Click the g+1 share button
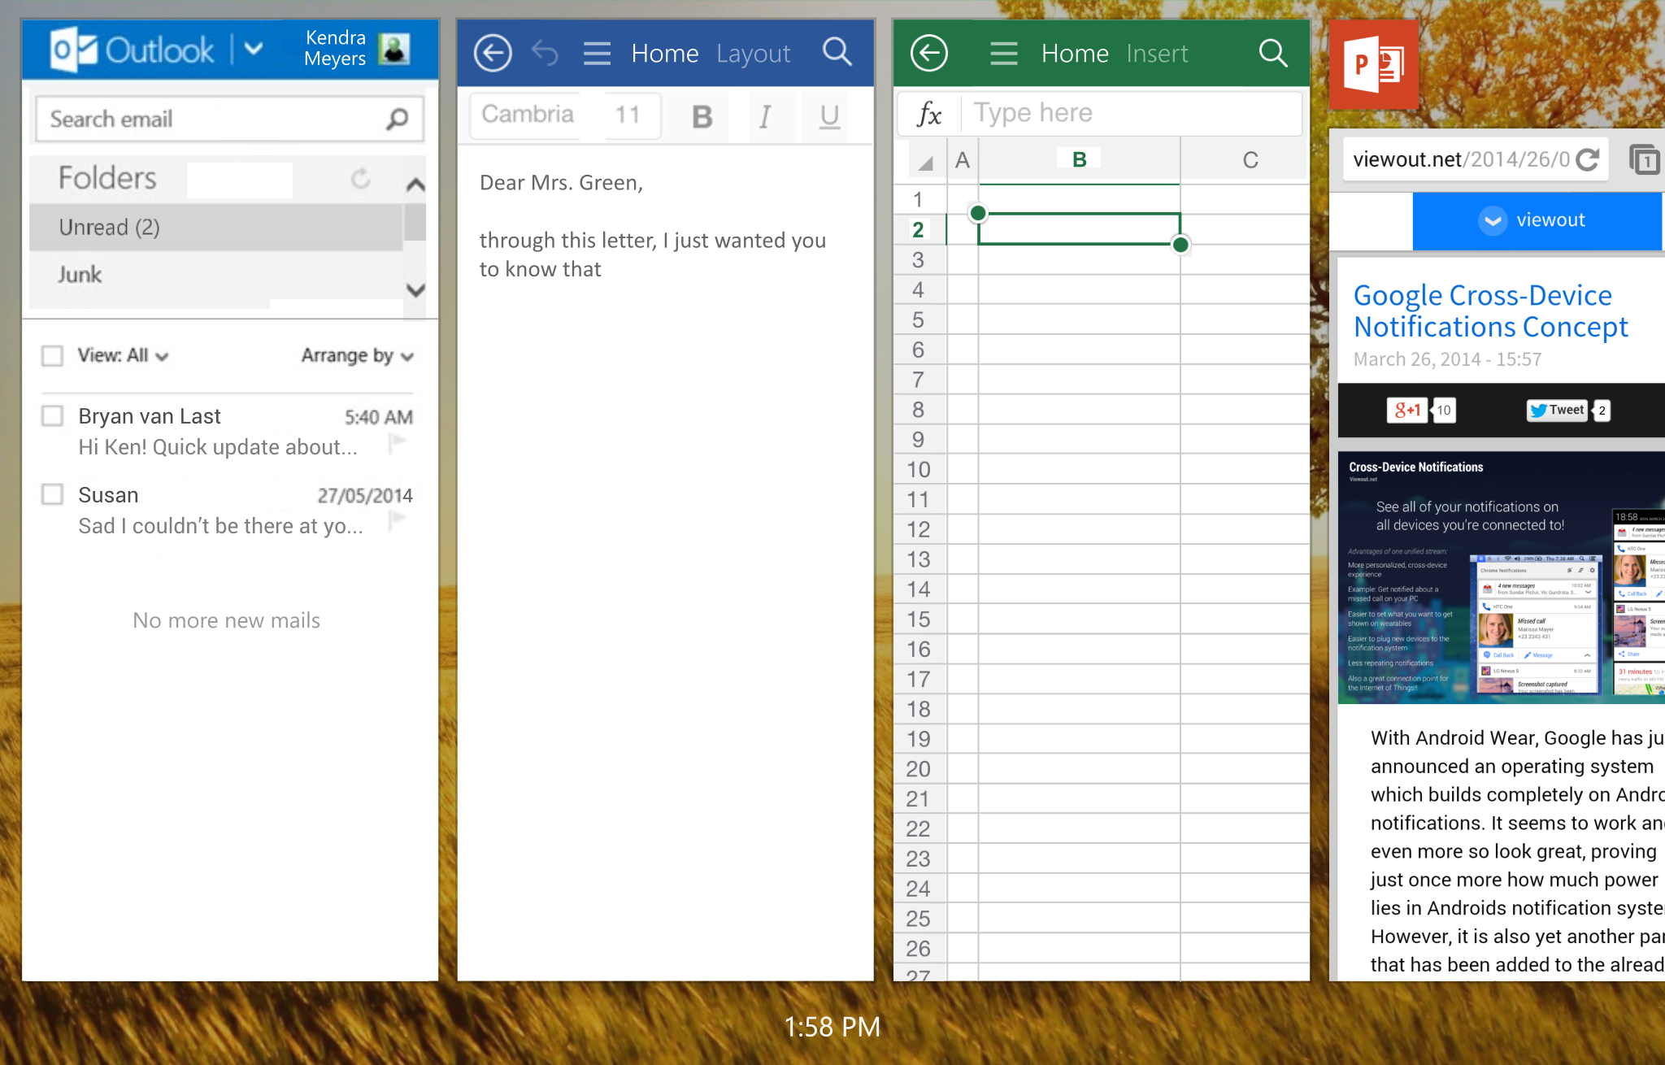 coord(1406,410)
